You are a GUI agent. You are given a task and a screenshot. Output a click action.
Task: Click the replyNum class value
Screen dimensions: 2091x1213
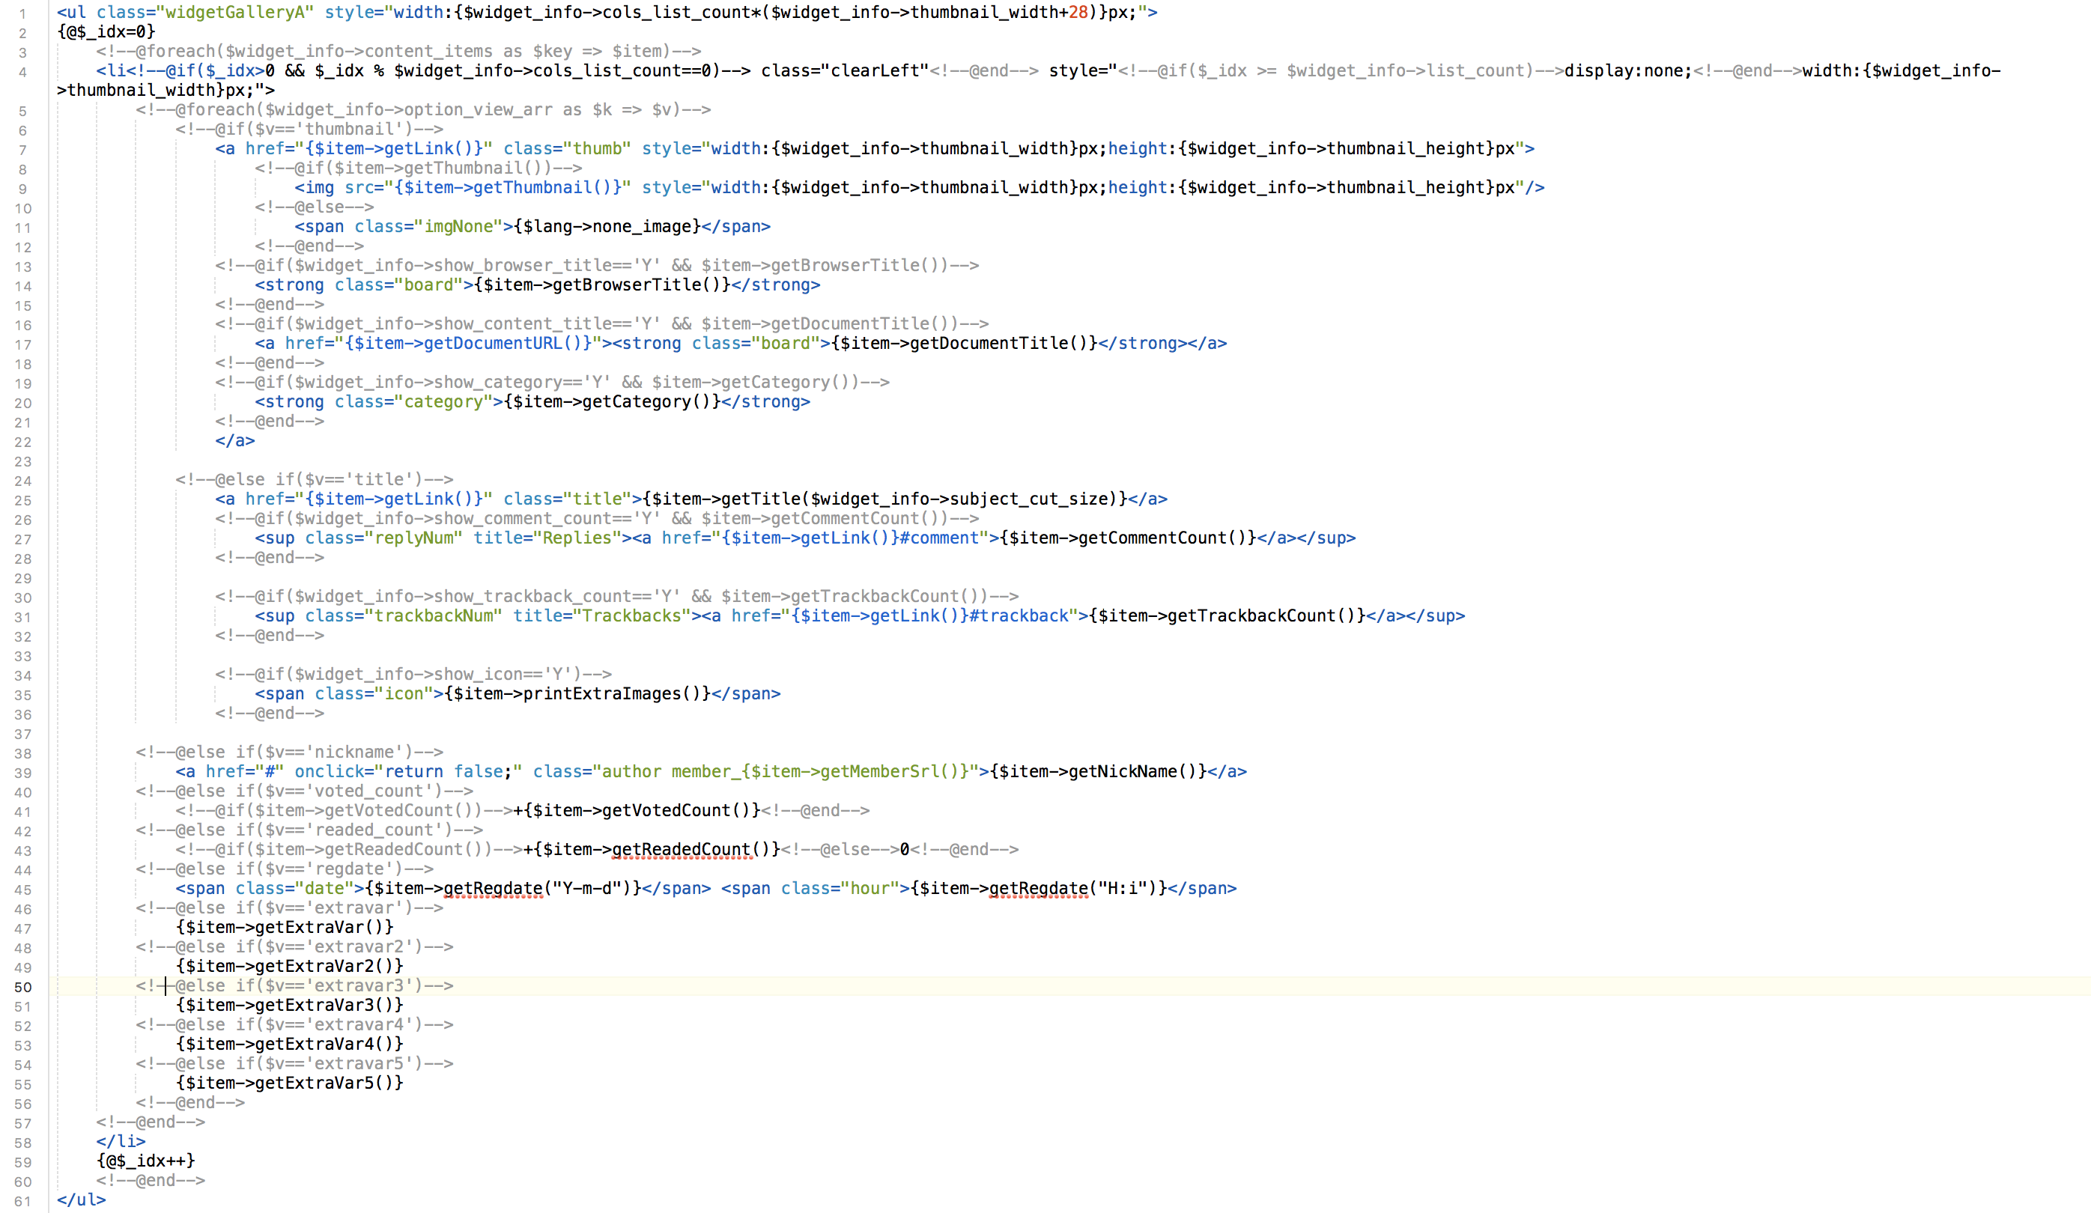click(414, 538)
